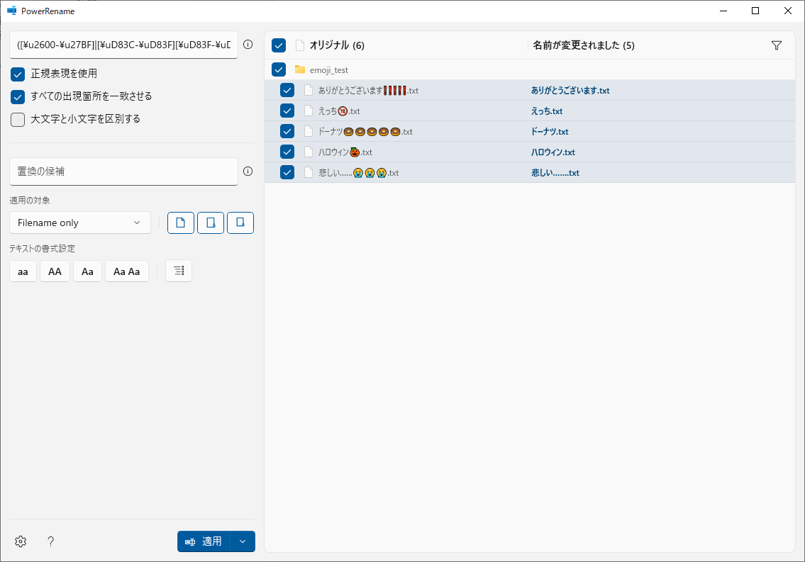The height and width of the screenshot is (562, 805).
Task: Toggle the include subfolders icon button
Action: coord(240,223)
